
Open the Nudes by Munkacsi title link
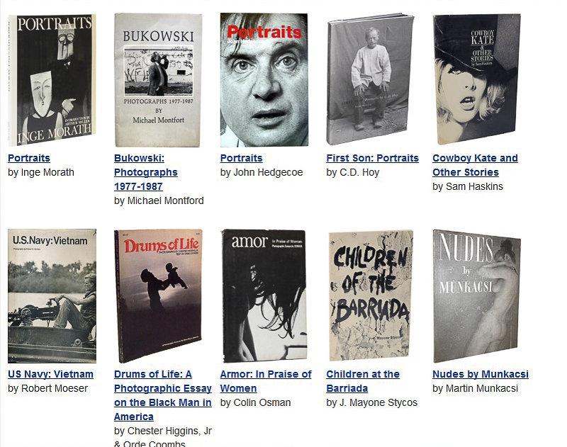[481, 374]
